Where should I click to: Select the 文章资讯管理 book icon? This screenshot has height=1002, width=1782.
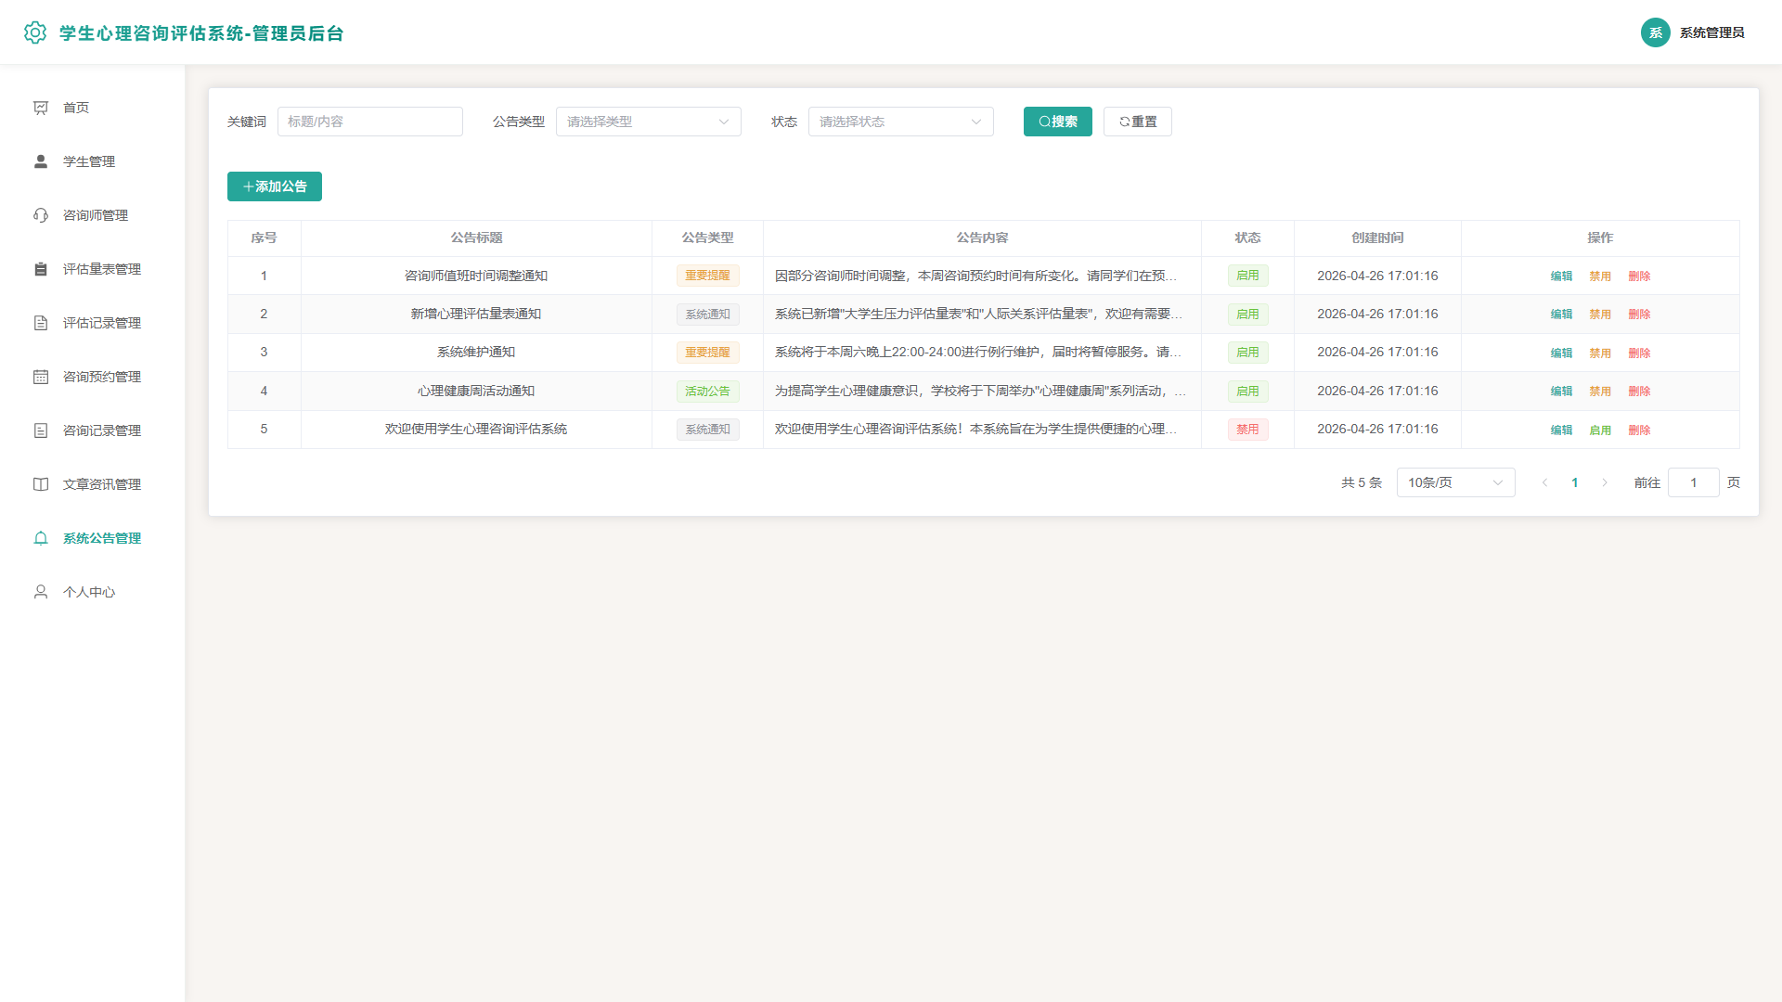click(41, 484)
